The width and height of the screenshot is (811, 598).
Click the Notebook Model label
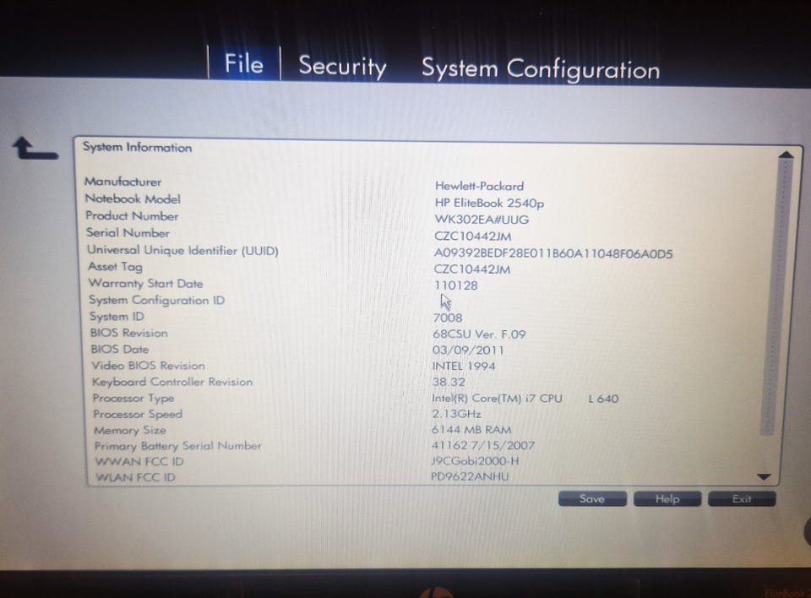[133, 198]
